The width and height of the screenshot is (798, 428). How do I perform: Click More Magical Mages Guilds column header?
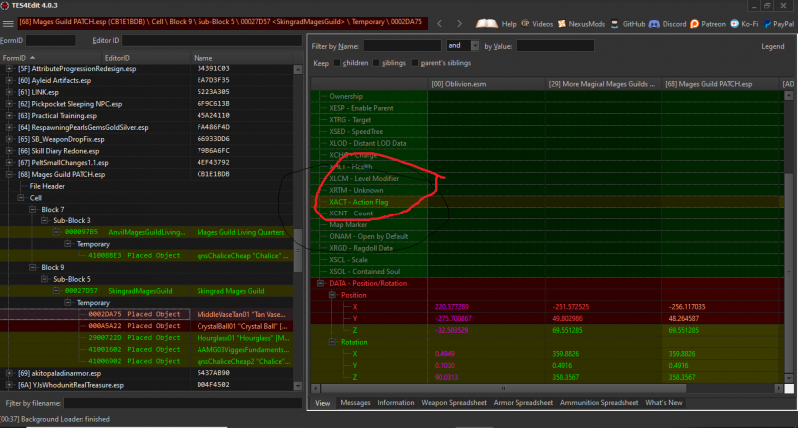click(x=603, y=84)
